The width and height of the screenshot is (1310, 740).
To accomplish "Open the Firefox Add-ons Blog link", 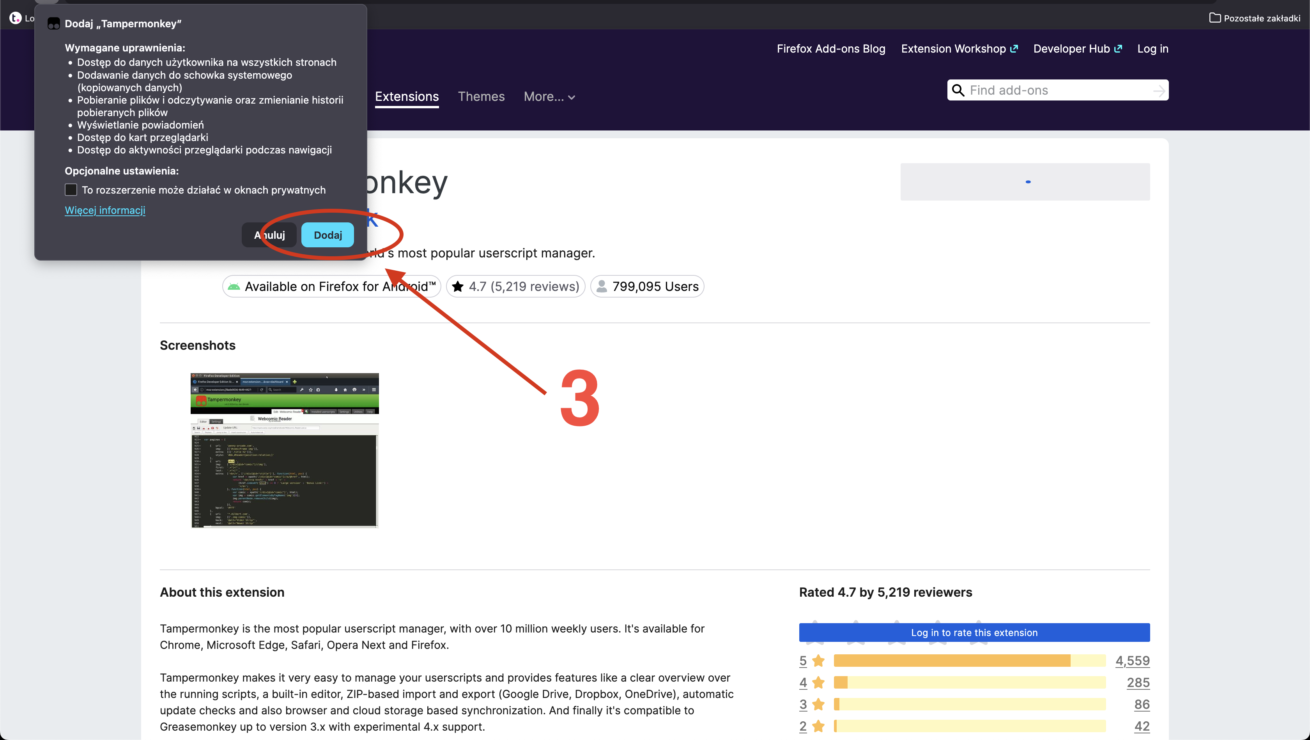I will [x=830, y=49].
